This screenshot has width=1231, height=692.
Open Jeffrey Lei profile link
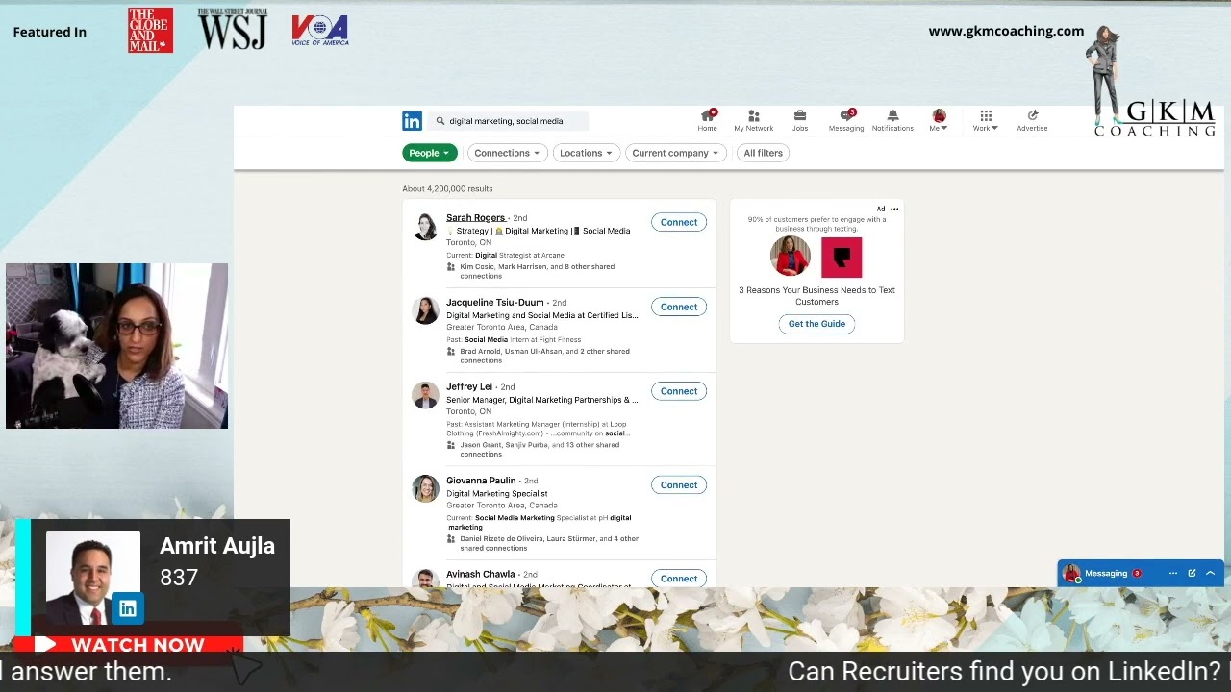[469, 386]
